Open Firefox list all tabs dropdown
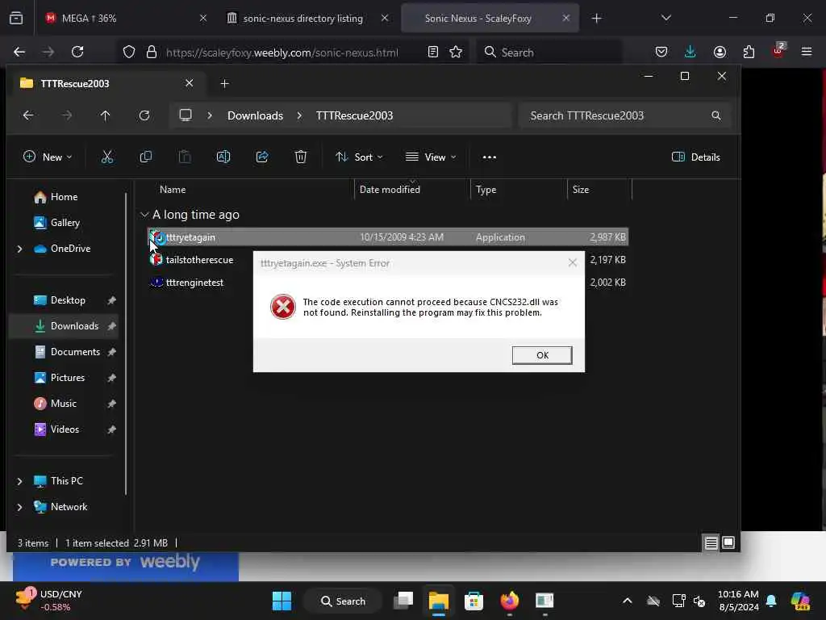Screen dimensions: 826x620 point(665,19)
